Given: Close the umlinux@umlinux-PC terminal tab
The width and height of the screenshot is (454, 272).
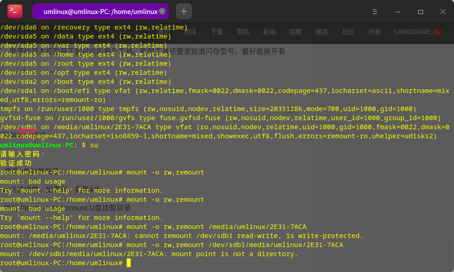Looking at the screenshot, I should point(162,11).
